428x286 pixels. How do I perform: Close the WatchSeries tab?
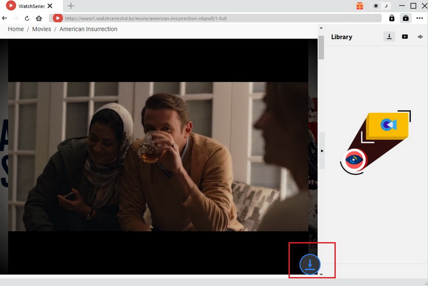point(50,6)
